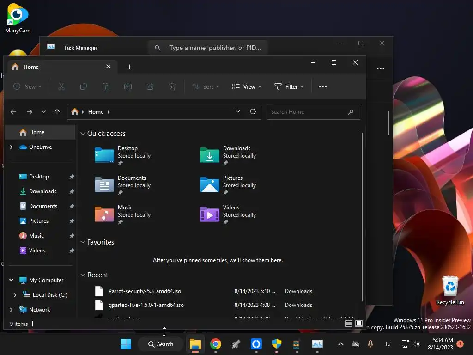Select the Recycle Bin desktop icon
Image resolution: width=473 pixels, height=355 pixels.
(x=450, y=290)
